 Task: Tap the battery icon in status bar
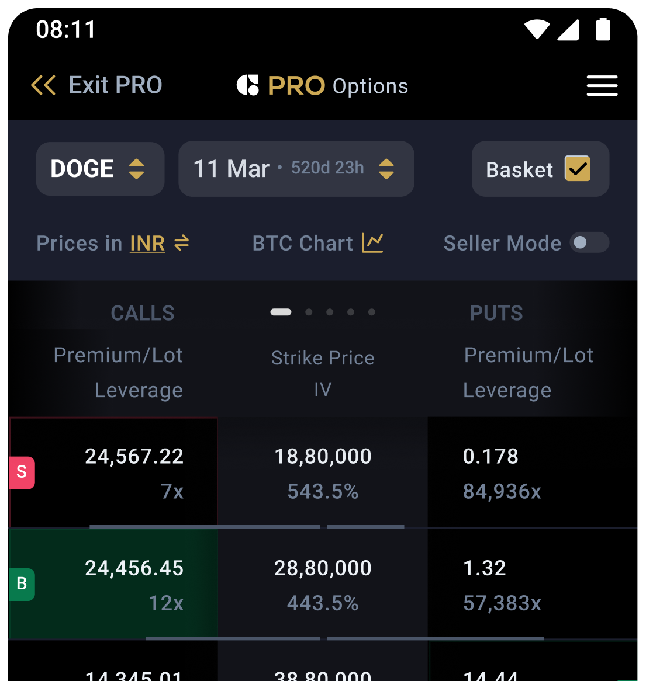(603, 29)
